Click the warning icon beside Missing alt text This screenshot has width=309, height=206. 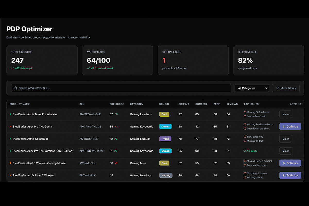click(245, 141)
